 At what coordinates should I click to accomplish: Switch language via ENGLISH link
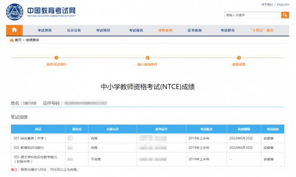coord(283,5)
